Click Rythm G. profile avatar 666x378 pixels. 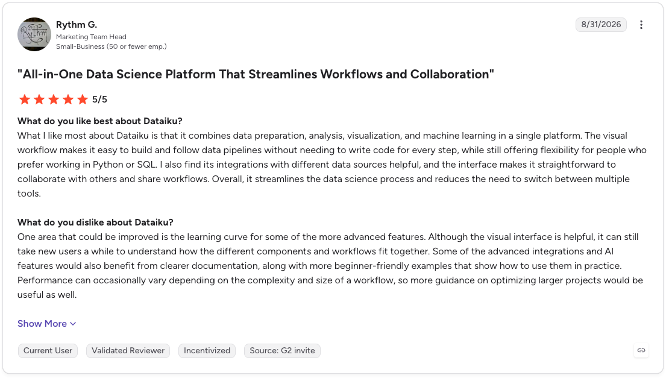pyautogui.click(x=34, y=34)
